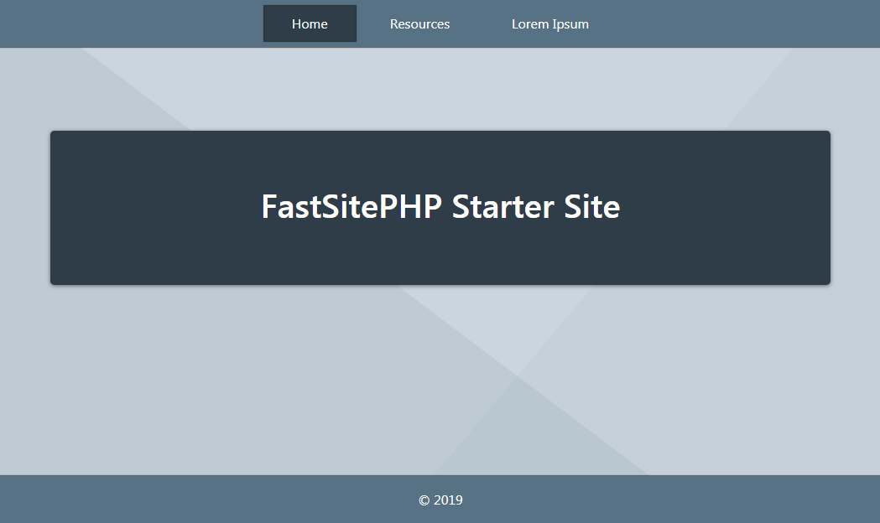The height and width of the screenshot is (523, 880).
Task: Go to the Resources page
Action: (x=419, y=24)
